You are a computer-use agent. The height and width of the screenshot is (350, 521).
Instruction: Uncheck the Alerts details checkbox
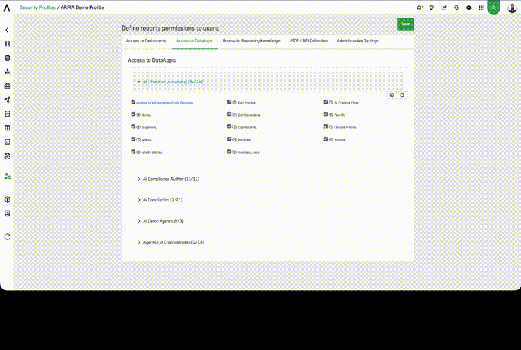(x=134, y=152)
